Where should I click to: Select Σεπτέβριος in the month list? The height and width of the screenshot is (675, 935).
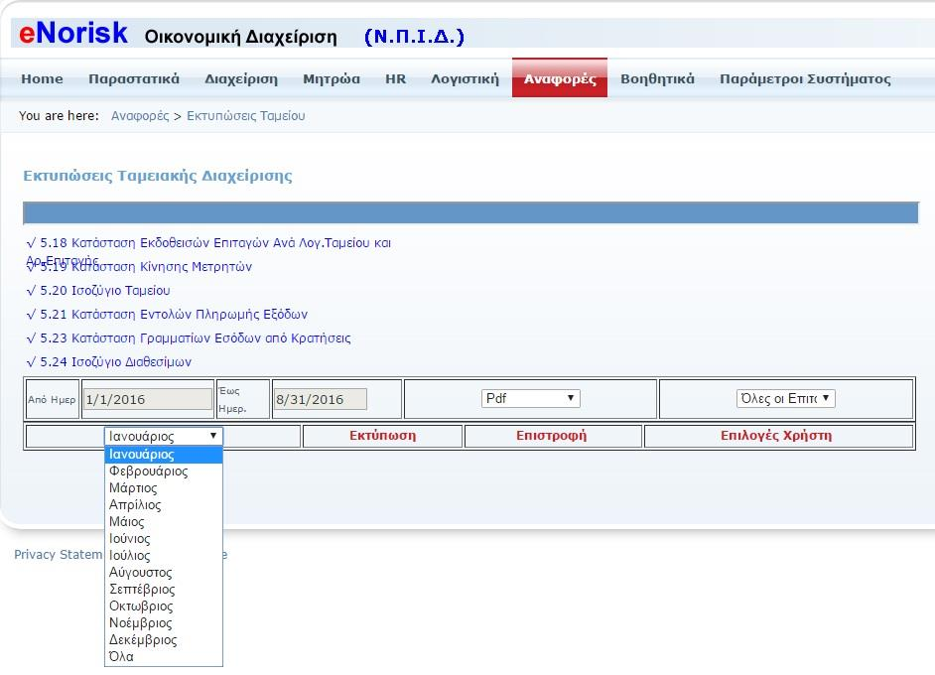coord(164,589)
